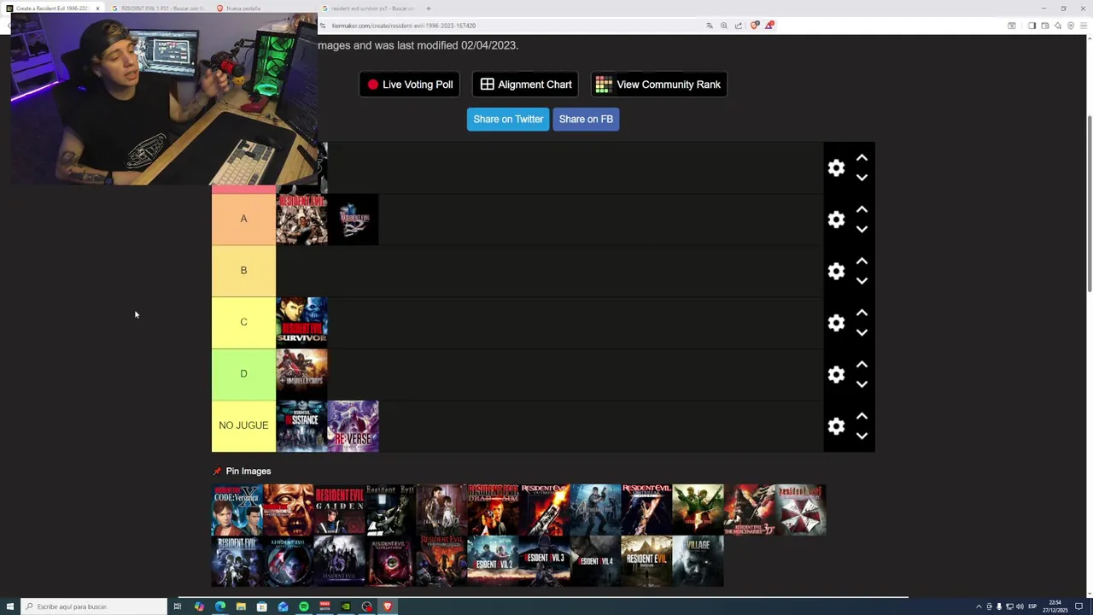The width and height of the screenshot is (1093, 615).
Task: Select the Umbrella logo cover image
Action: coord(800,510)
